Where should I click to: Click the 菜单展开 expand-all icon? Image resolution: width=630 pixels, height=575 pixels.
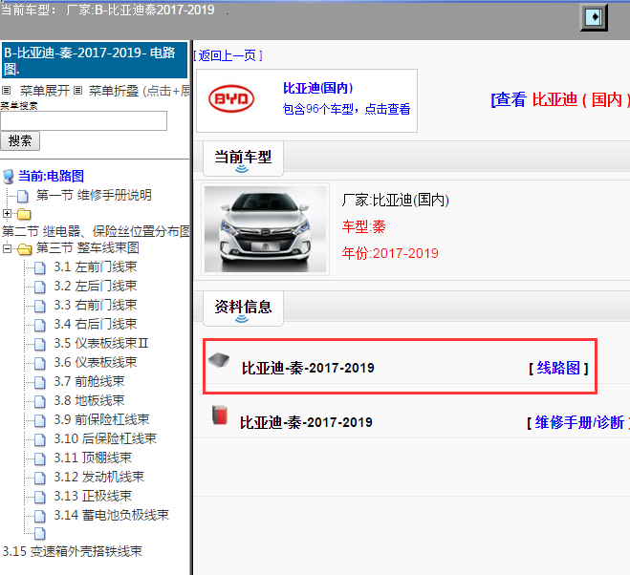pyautogui.click(x=6, y=91)
